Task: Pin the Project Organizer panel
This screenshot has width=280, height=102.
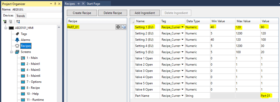Action: click(55, 4)
